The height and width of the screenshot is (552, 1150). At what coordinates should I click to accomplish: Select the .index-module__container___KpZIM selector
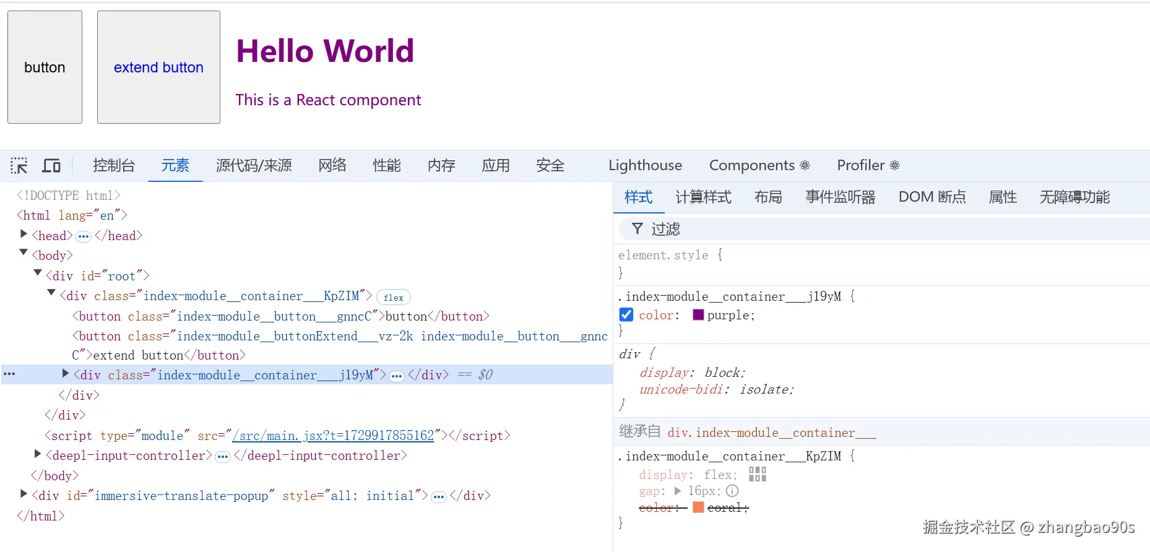[730, 456]
